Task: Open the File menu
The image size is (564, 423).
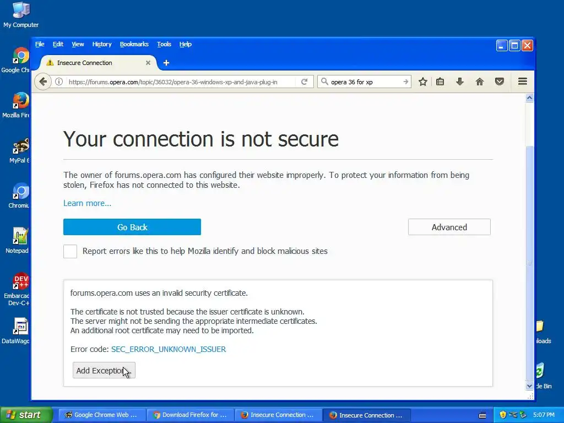Action: coord(40,44)
